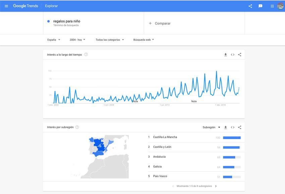The image size is (285, 194).
Task: Open the hamburger main menu
Action: click(6, 6)
